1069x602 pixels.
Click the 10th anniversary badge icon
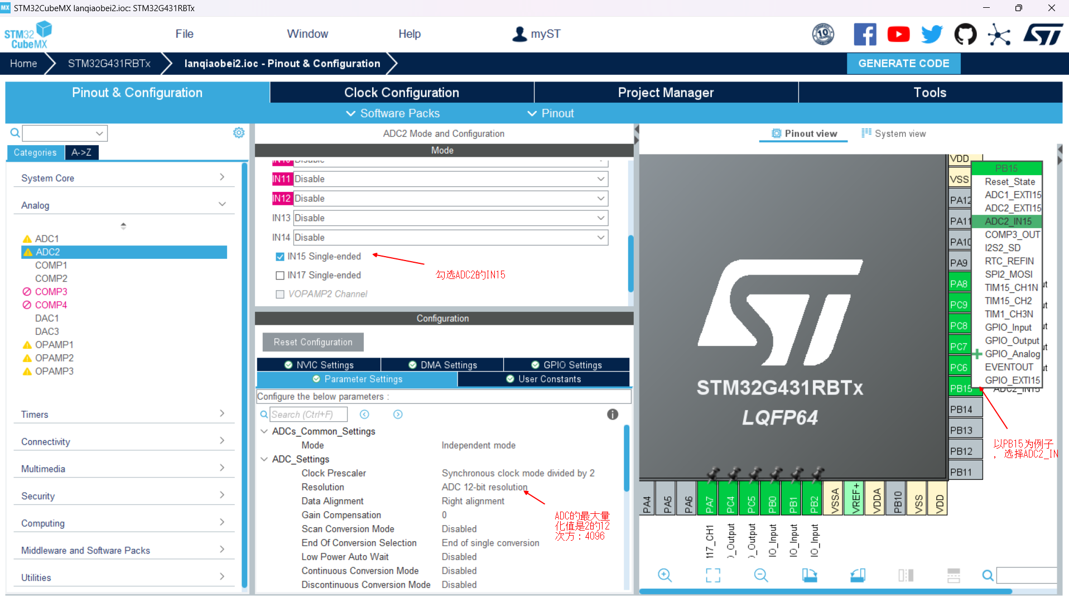[823, 35]
